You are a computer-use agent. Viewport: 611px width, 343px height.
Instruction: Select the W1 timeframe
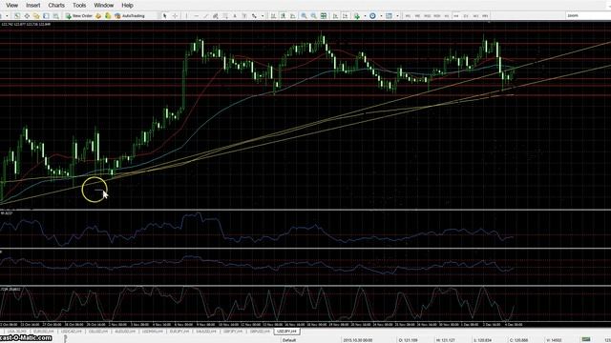pyautogui.click(x=475, y=16)
